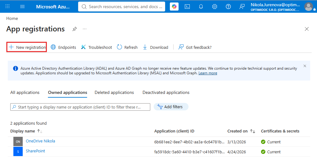317x162 pixels.
Task: Click Got feedback?
Action: 195,47
